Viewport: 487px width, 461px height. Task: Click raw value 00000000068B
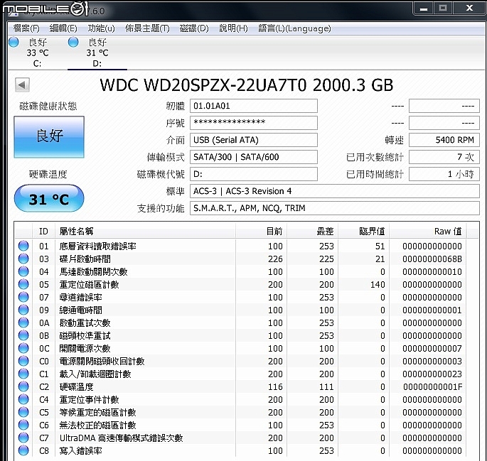[x=432, y=259]
